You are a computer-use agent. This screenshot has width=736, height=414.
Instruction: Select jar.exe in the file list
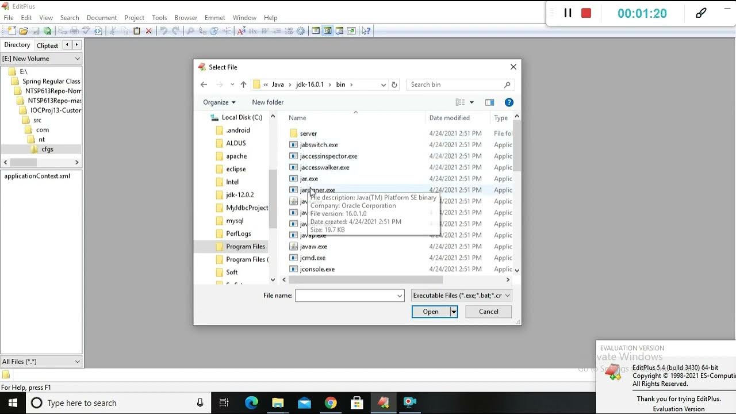[309, 179]
